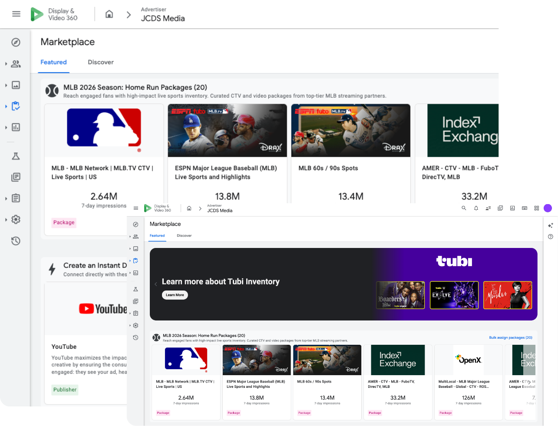Screen dimensions: 558x426
Task: Click the help question mark icon in the smaller front window
Action: pyautogui.click(x=551, y=237)
